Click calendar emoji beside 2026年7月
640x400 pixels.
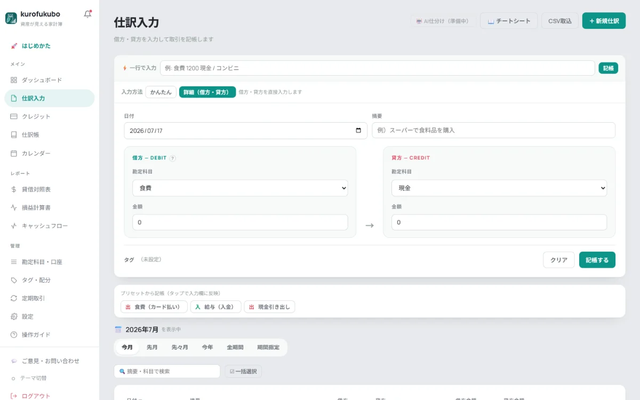click(118, 330)
